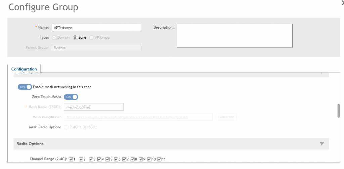This screenshot has height=169, width=344.
Task: Click the vertical scrollbar thumb
Action: coord(339,111)
